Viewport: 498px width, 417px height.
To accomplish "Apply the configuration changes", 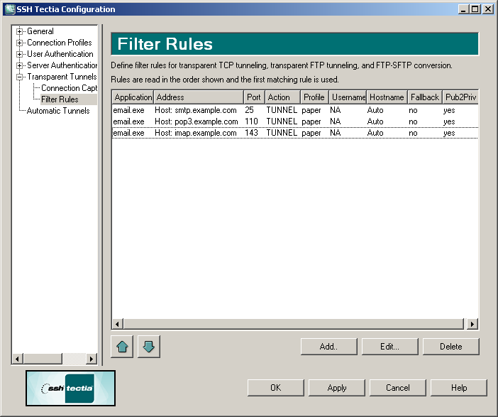I will pyautogui.click(x=337, y=388).
